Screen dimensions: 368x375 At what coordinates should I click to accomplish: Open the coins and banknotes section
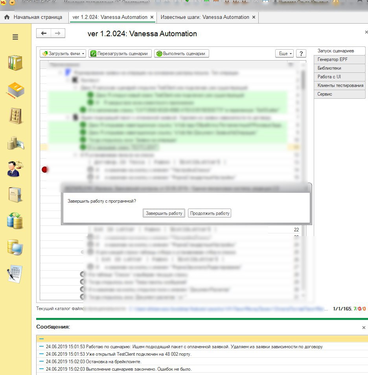[x=16, y=143]
